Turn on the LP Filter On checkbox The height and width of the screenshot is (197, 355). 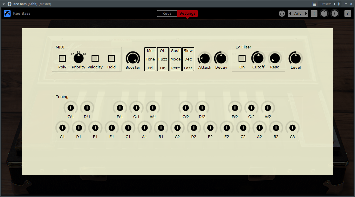(x=242, y=58)
